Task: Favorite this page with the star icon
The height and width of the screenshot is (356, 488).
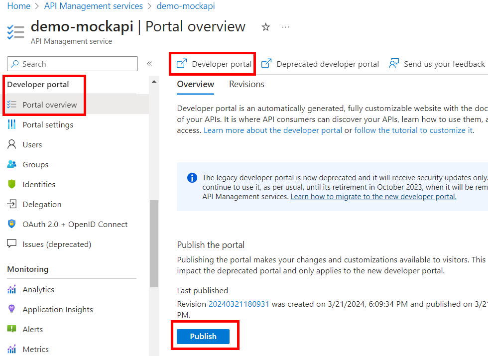Action: pos(265,27)
